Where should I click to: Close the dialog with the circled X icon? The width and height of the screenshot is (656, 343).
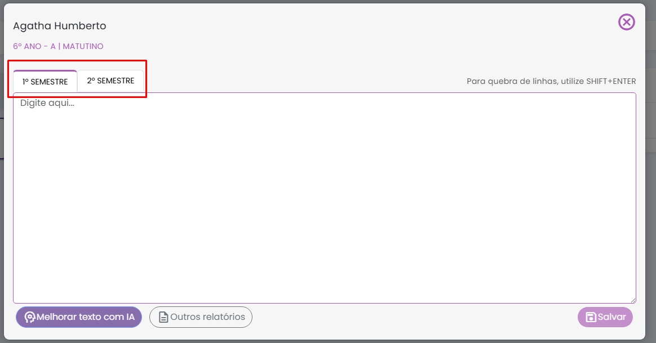coord(626,22)
